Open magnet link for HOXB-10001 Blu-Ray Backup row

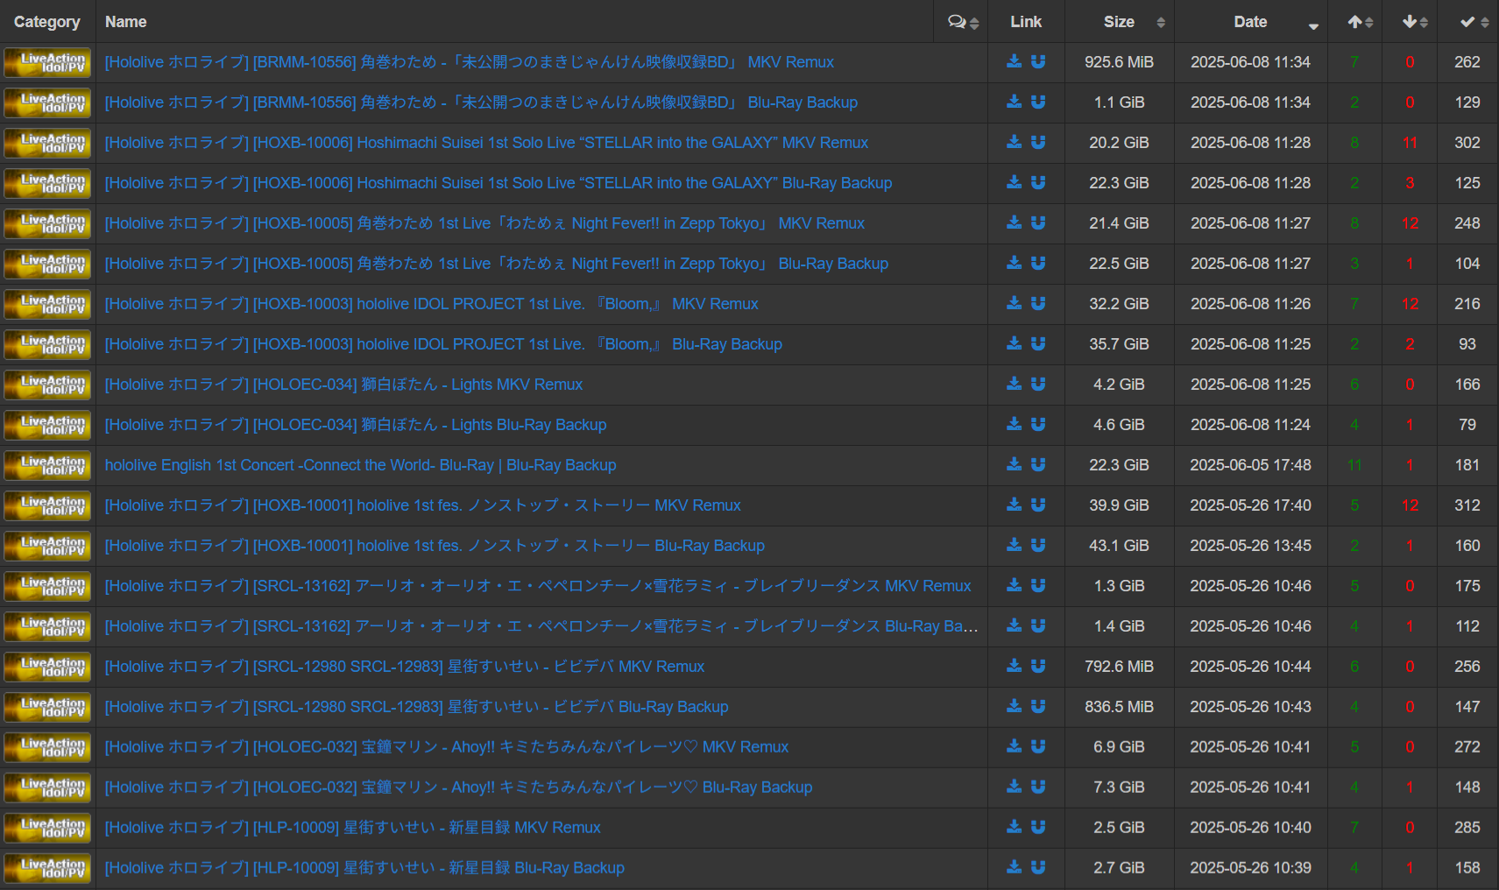(x=1038, y=545)
